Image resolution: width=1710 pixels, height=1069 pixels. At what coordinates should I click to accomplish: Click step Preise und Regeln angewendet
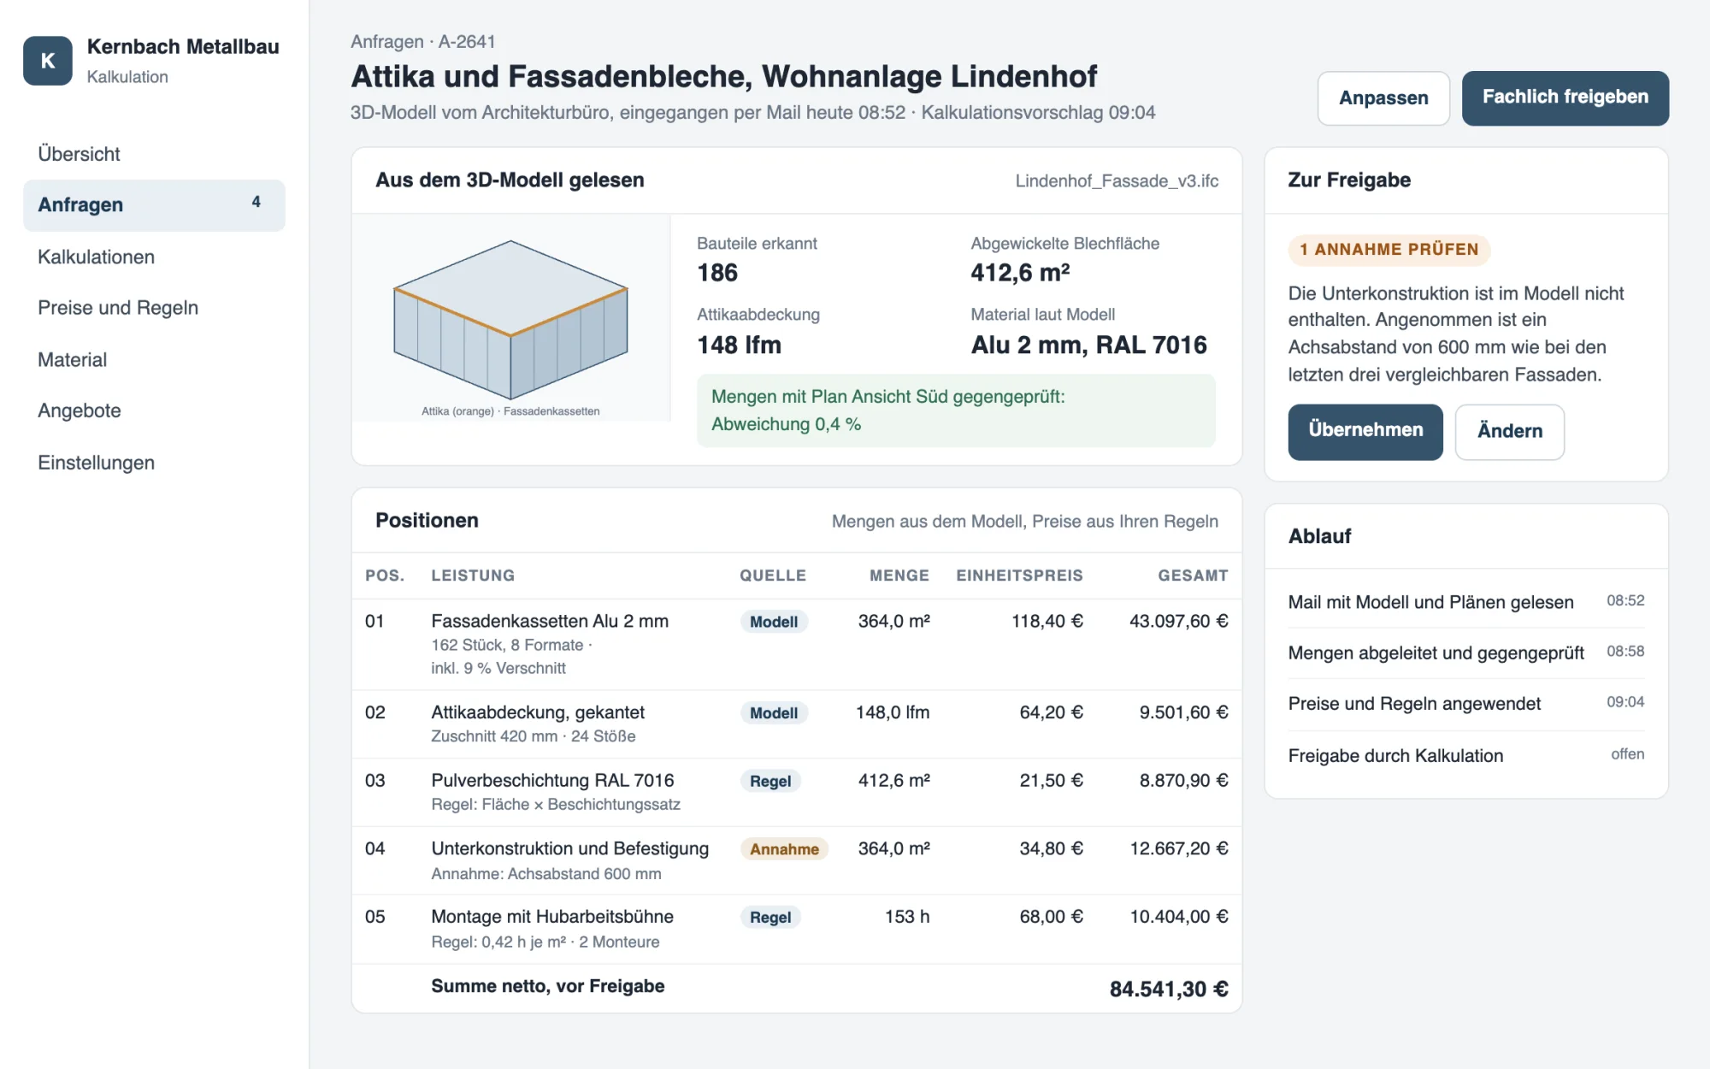[x=1466, y=704]
